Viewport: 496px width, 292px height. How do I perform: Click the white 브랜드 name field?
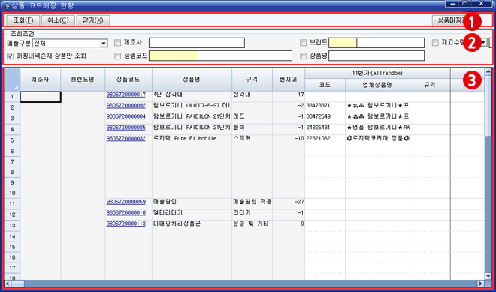tap(390, 43)
